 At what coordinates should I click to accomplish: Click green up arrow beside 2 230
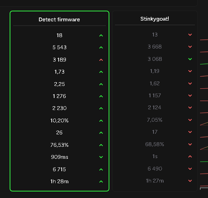101,108
